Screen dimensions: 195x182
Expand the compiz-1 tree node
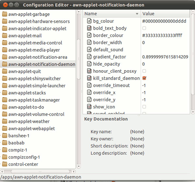pyautogui.click(x=1, y=150)
